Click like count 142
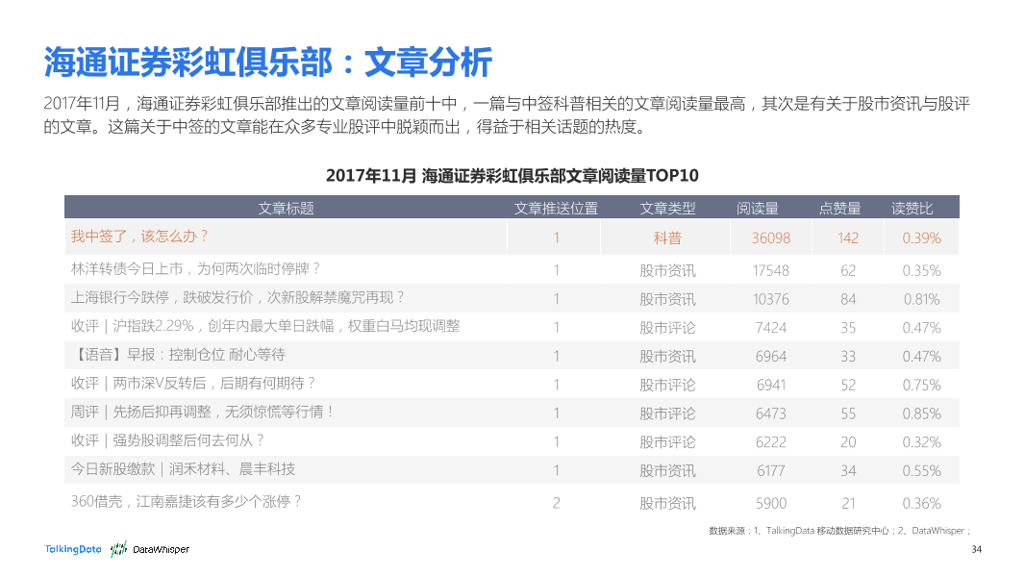 pos(848,238)
